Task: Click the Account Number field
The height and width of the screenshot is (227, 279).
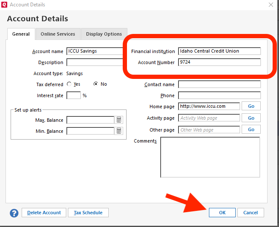Action: click(x=220, y=62)
